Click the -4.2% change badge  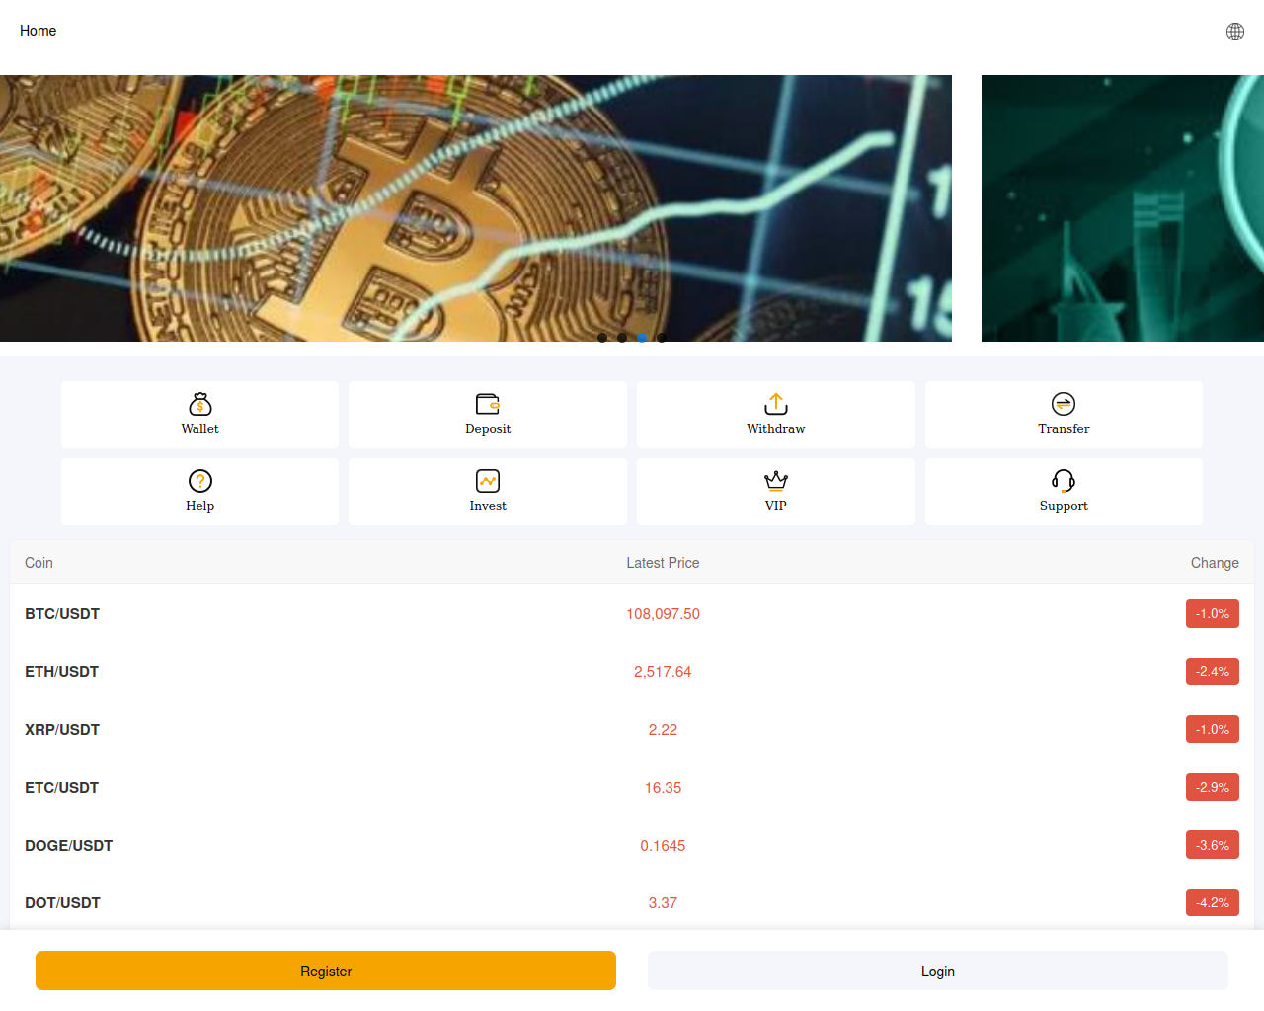pyautogui.click(x=1213, y=903)
